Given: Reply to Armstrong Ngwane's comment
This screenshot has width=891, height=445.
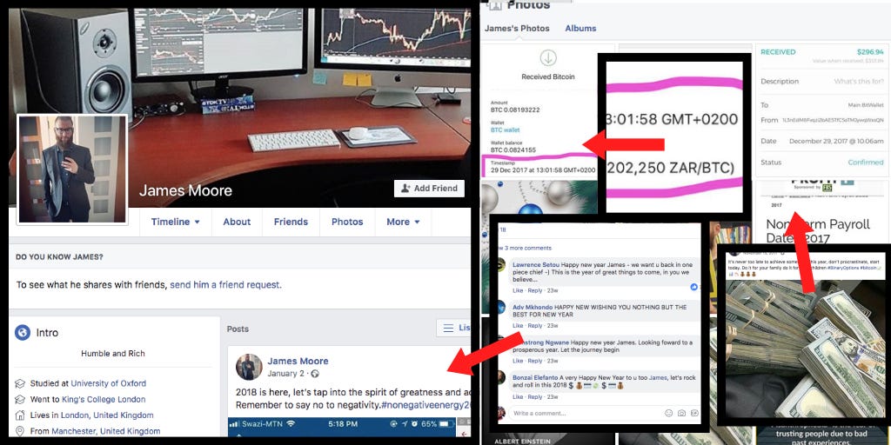Looking at the screenshot, I should [535, 361].
